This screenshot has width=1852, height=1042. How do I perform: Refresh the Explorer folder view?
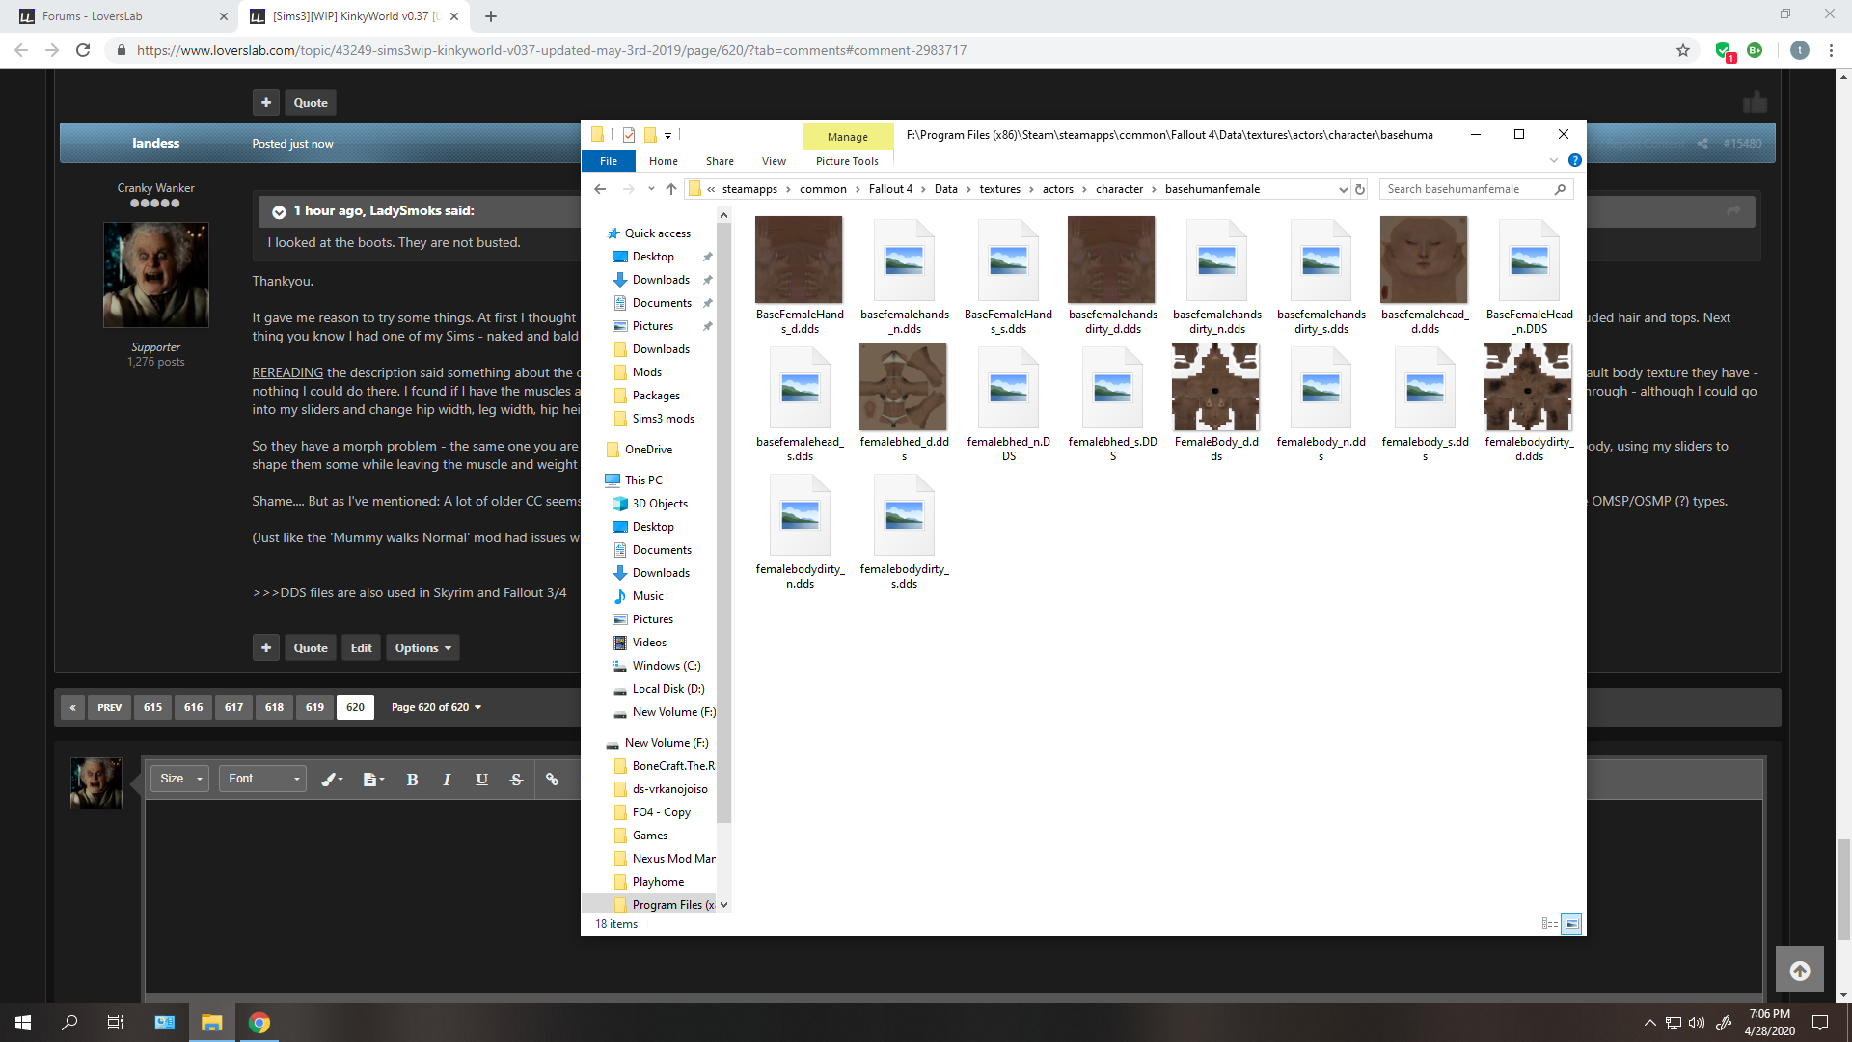(x=1360, y=189)
